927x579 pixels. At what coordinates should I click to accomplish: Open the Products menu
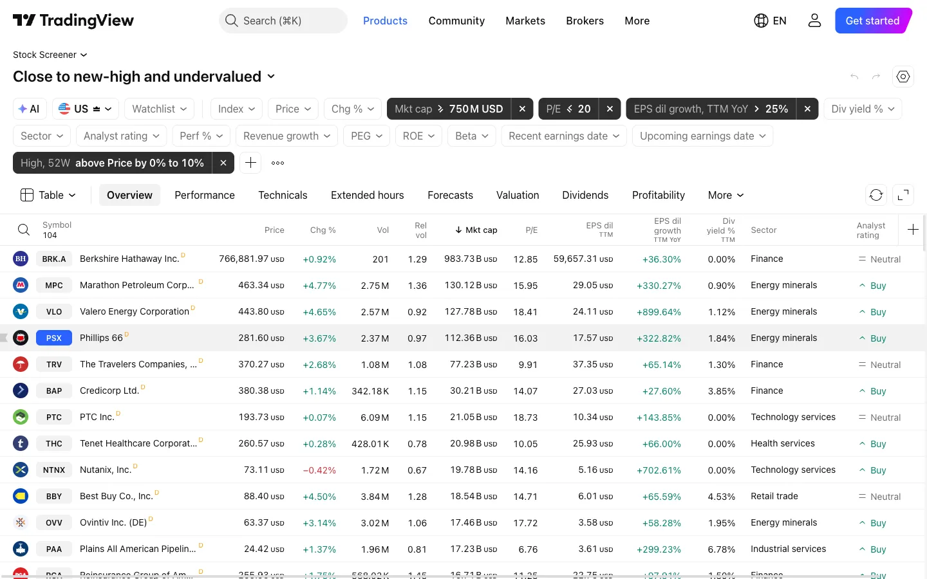385,21
